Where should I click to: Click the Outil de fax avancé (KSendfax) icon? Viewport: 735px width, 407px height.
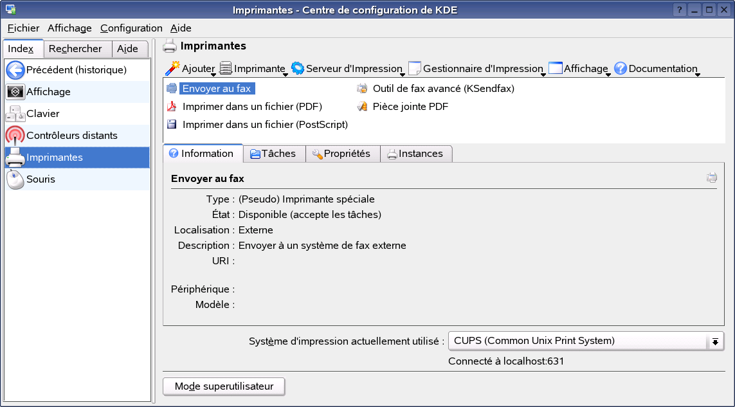click(x=361, y=89)
